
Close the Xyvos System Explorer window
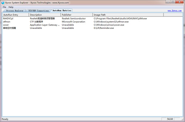pos(179,2)
